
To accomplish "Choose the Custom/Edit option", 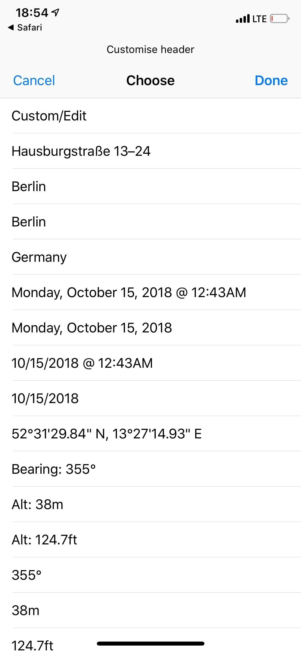I will tap(49, 116).
